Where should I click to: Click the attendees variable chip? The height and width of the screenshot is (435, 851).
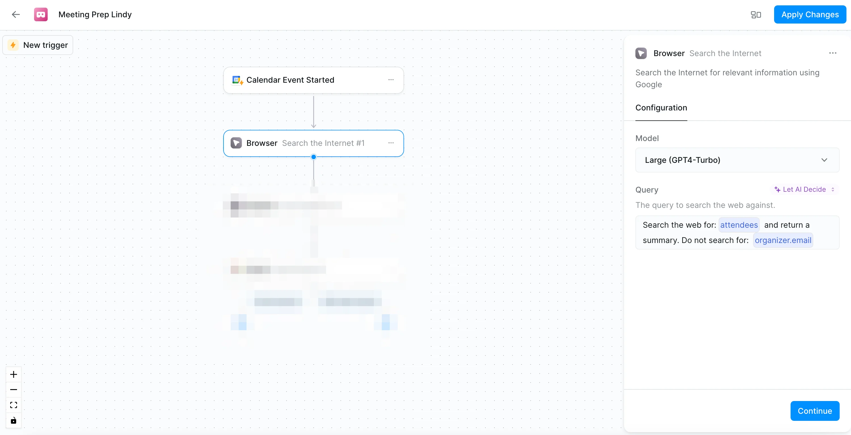point(739,225)
